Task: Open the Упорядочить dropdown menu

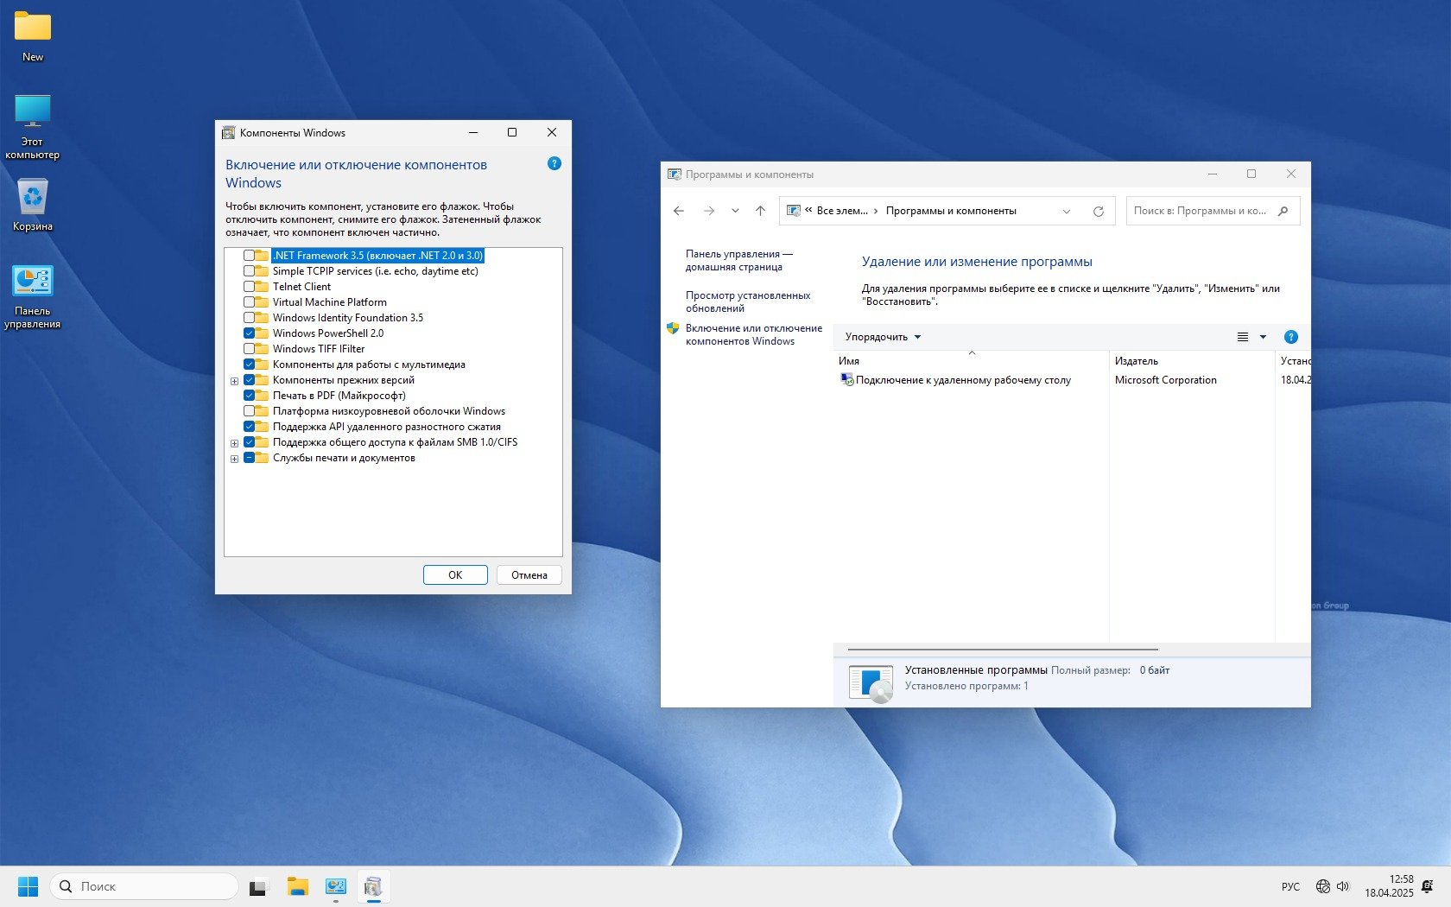Action: tap(882, 337)
